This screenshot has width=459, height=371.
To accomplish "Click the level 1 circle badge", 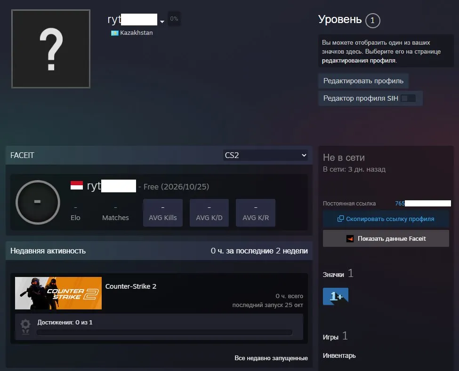I will (x=372, y=21).
